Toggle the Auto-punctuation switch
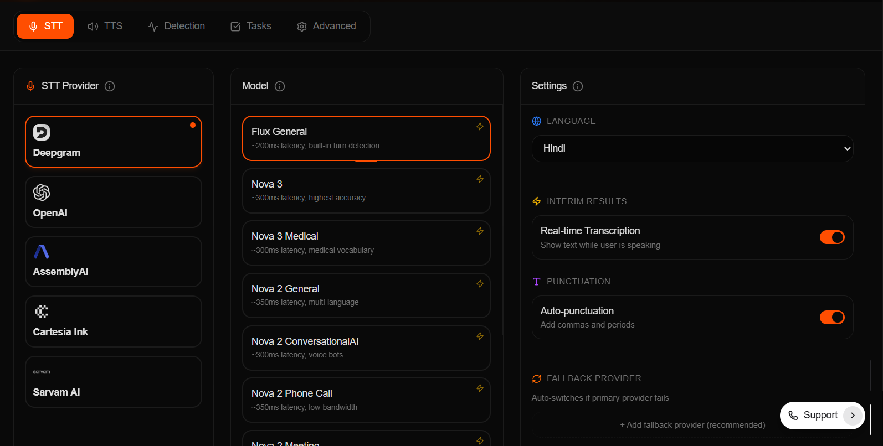Viewport: 883px width, 446px height. 832,317
